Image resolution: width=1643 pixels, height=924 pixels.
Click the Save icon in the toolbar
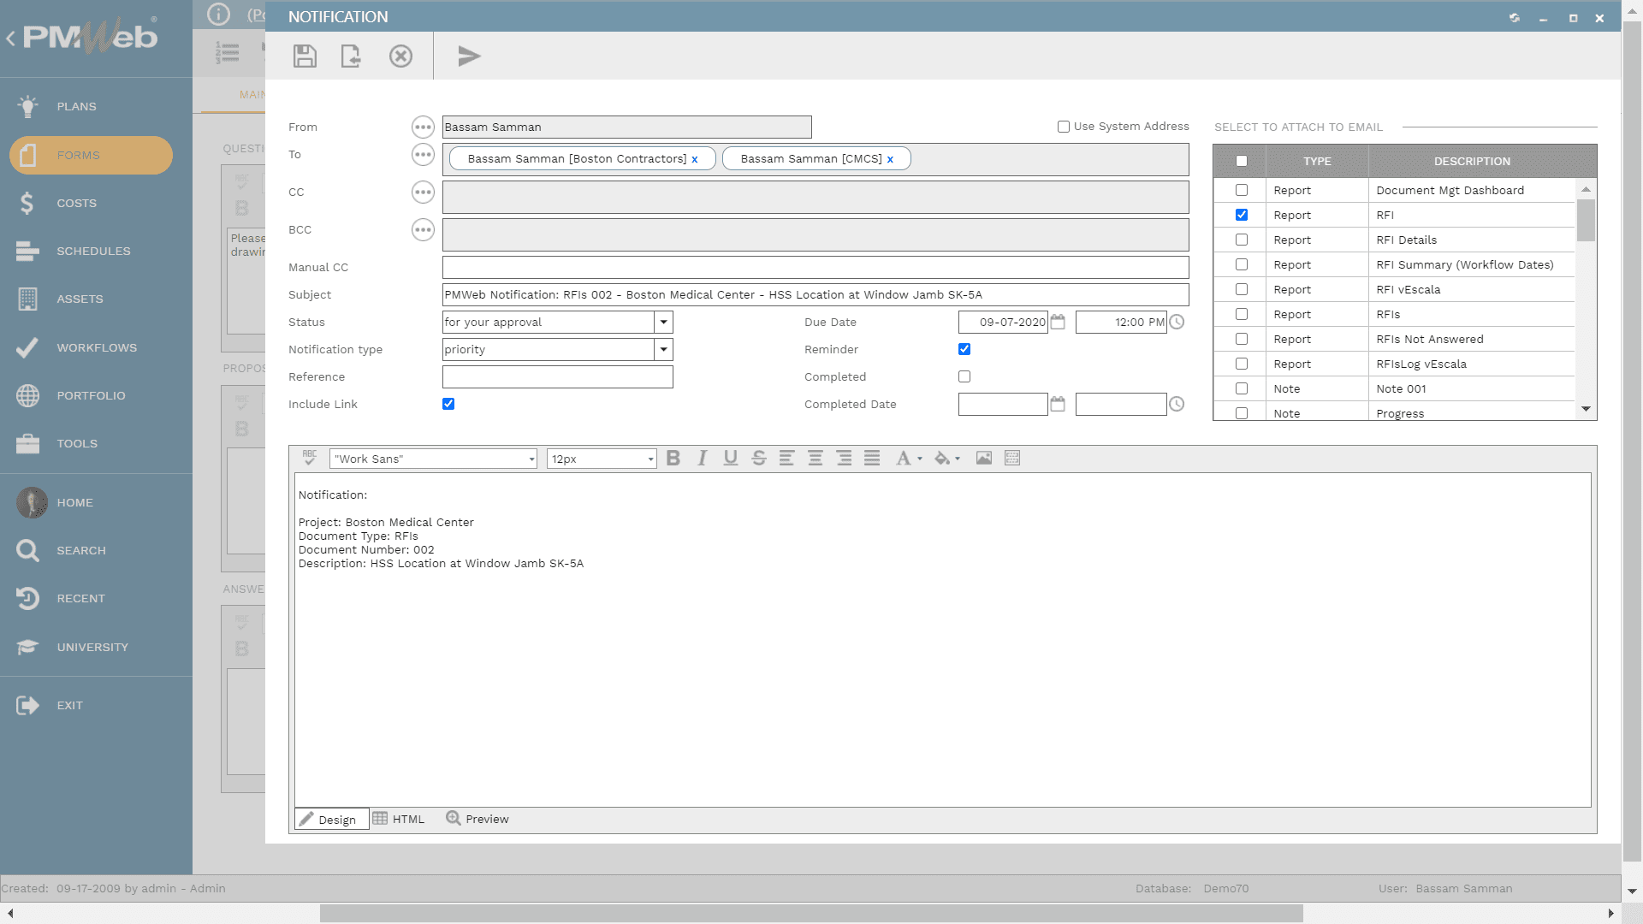[x=305, y=56]
